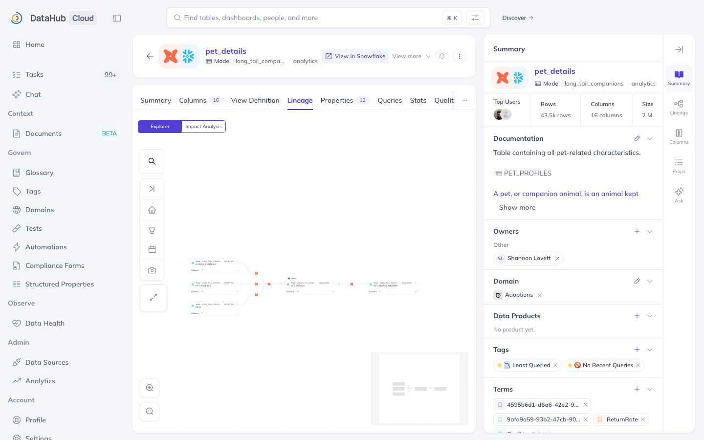Image resolution: width=704 pixels, height=440 pixels.
Task: Go back using the arrow button
Action: pos(150,56)
